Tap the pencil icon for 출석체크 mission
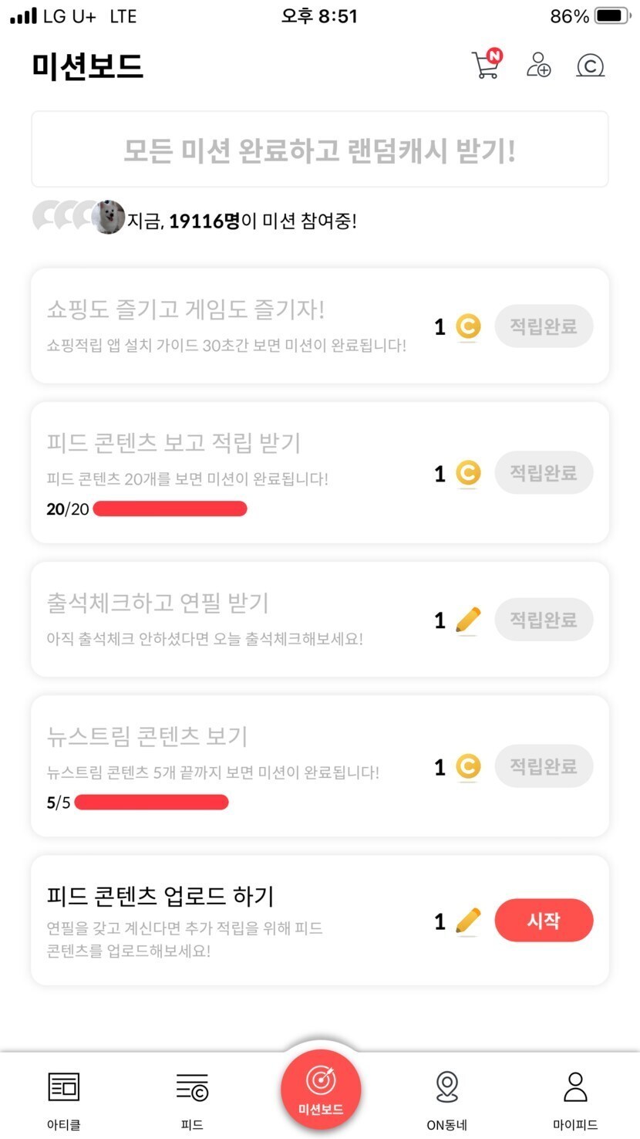This screenshot has height=1139, width=640. pos(467,620)
